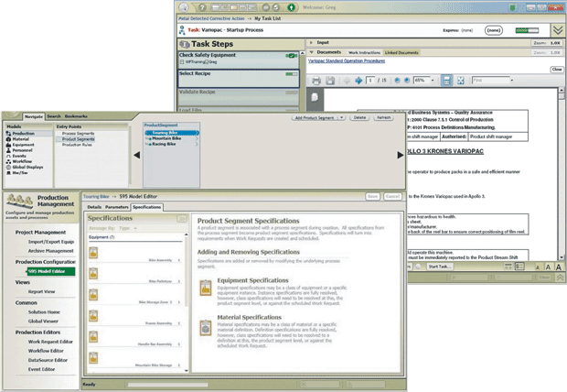Click the Bike Assembly equipment clipboard icon
567x392 pixels.
(x=93, y=253)
